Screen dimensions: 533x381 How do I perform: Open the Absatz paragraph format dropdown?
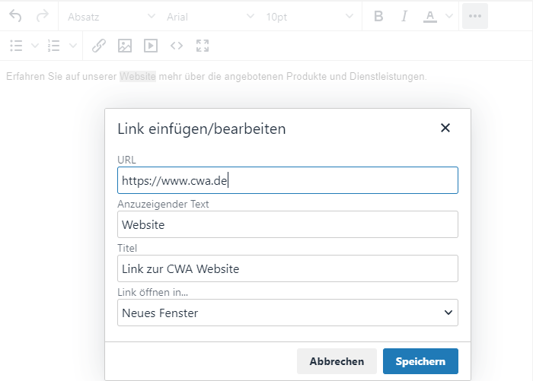[x=109, y=16]
